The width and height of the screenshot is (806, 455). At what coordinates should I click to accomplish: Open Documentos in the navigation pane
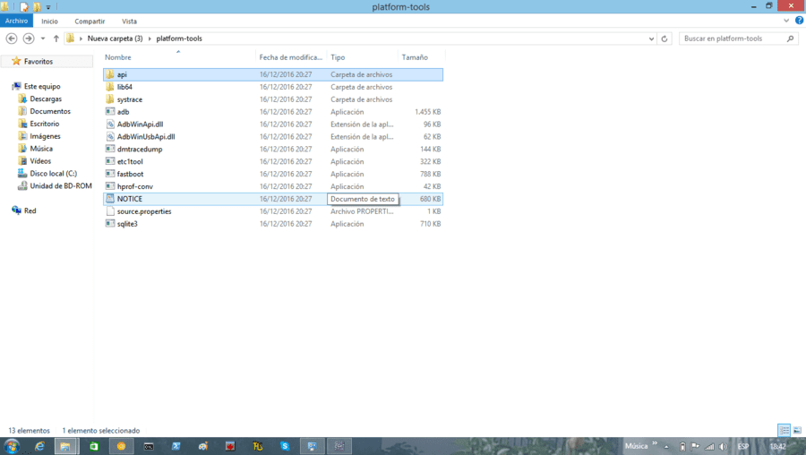(50, 111)
